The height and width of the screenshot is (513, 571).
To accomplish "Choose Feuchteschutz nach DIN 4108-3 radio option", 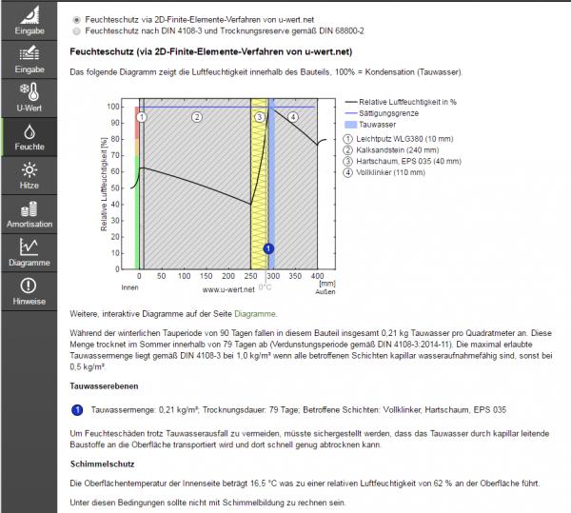I will coord(77,30).
